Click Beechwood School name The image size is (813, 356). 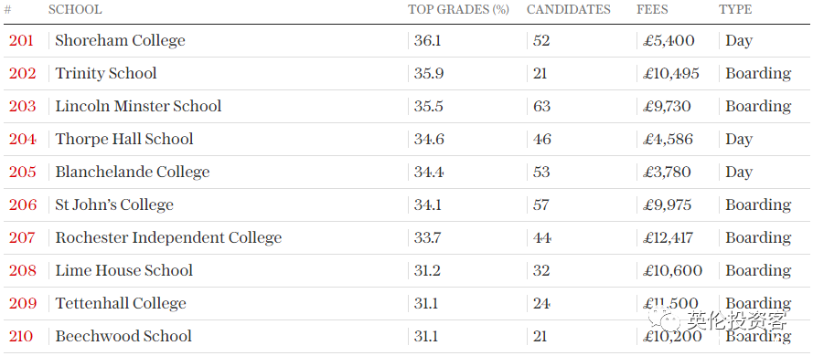click(123, 336)
